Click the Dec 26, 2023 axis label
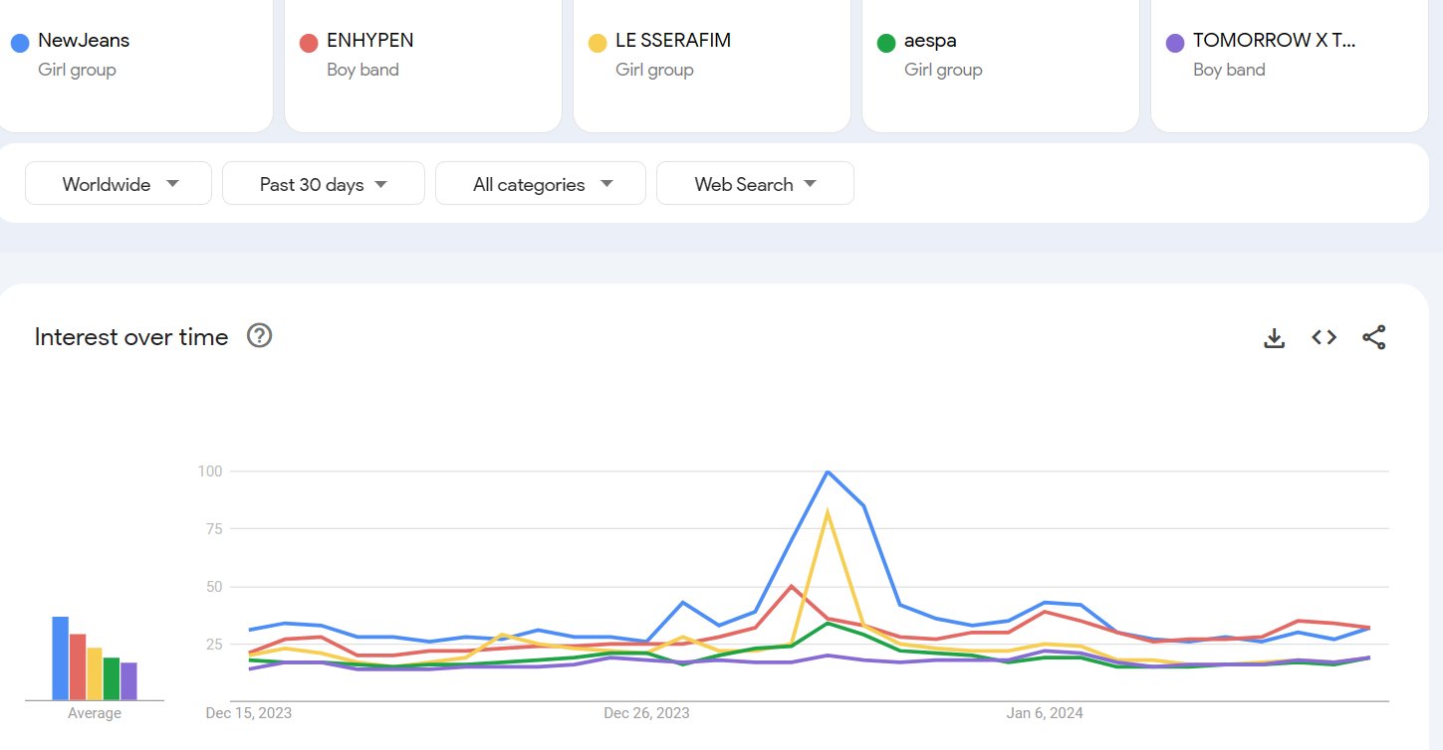The width and height of the screenshot is (1443, 750). click(x=646, y=713)
